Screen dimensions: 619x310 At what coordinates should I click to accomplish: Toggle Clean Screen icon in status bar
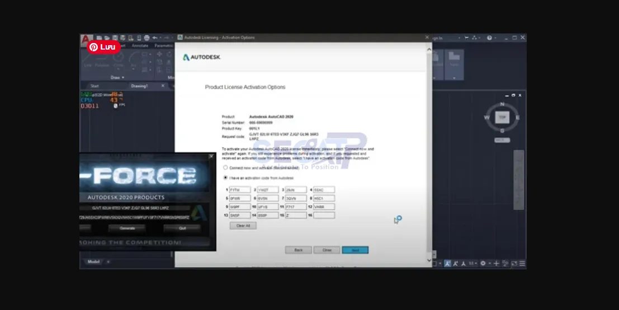click(514, 264)
